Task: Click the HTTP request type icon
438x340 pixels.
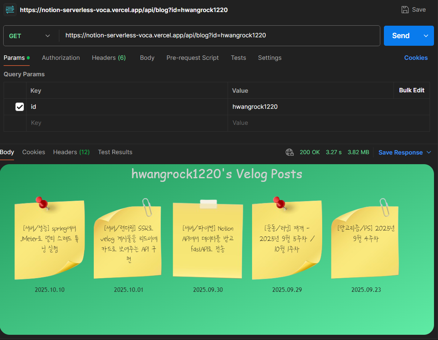Action: (10, 10)
